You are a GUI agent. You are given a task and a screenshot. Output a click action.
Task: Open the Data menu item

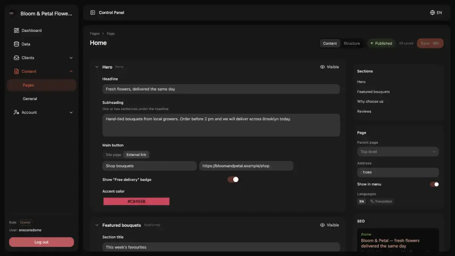pos(42,44)
